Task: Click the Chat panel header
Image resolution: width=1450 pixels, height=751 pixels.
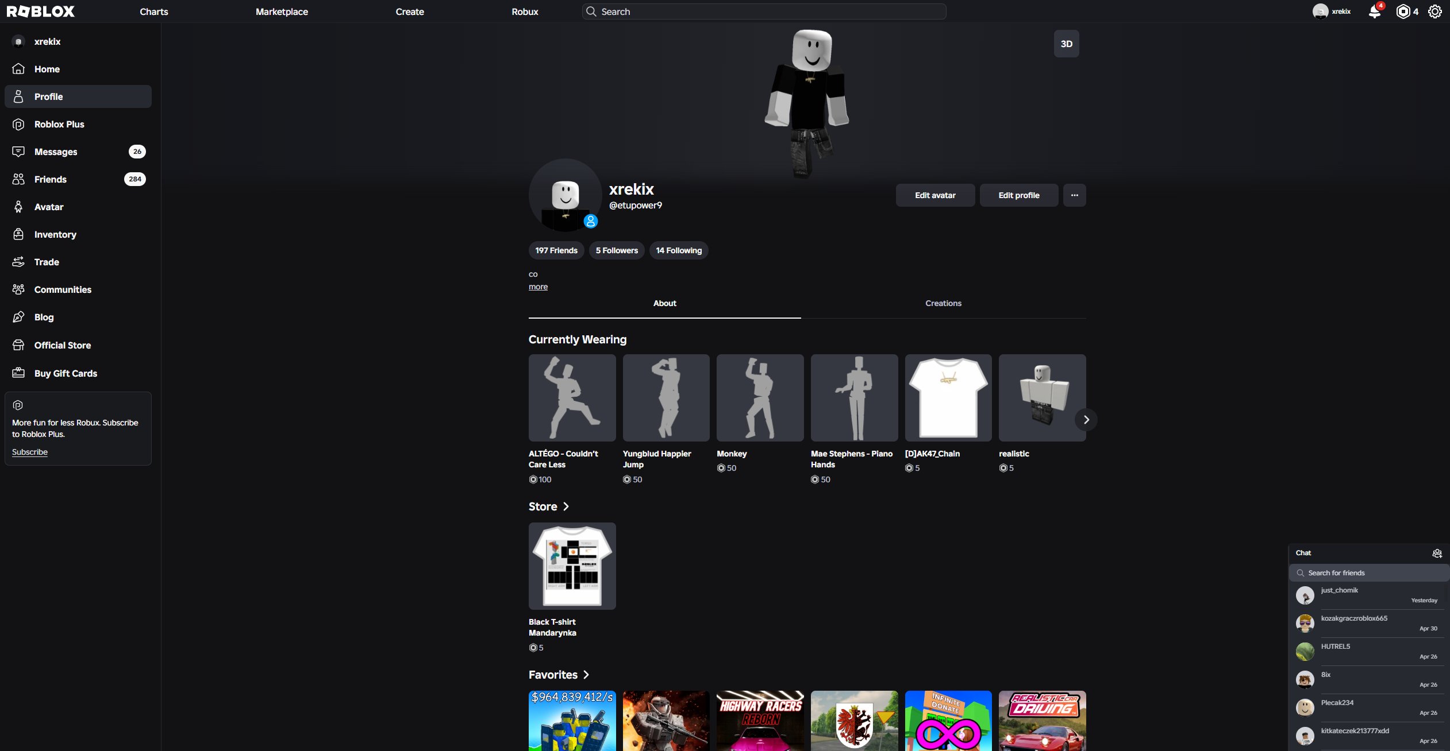Action: pos(1368,553)
